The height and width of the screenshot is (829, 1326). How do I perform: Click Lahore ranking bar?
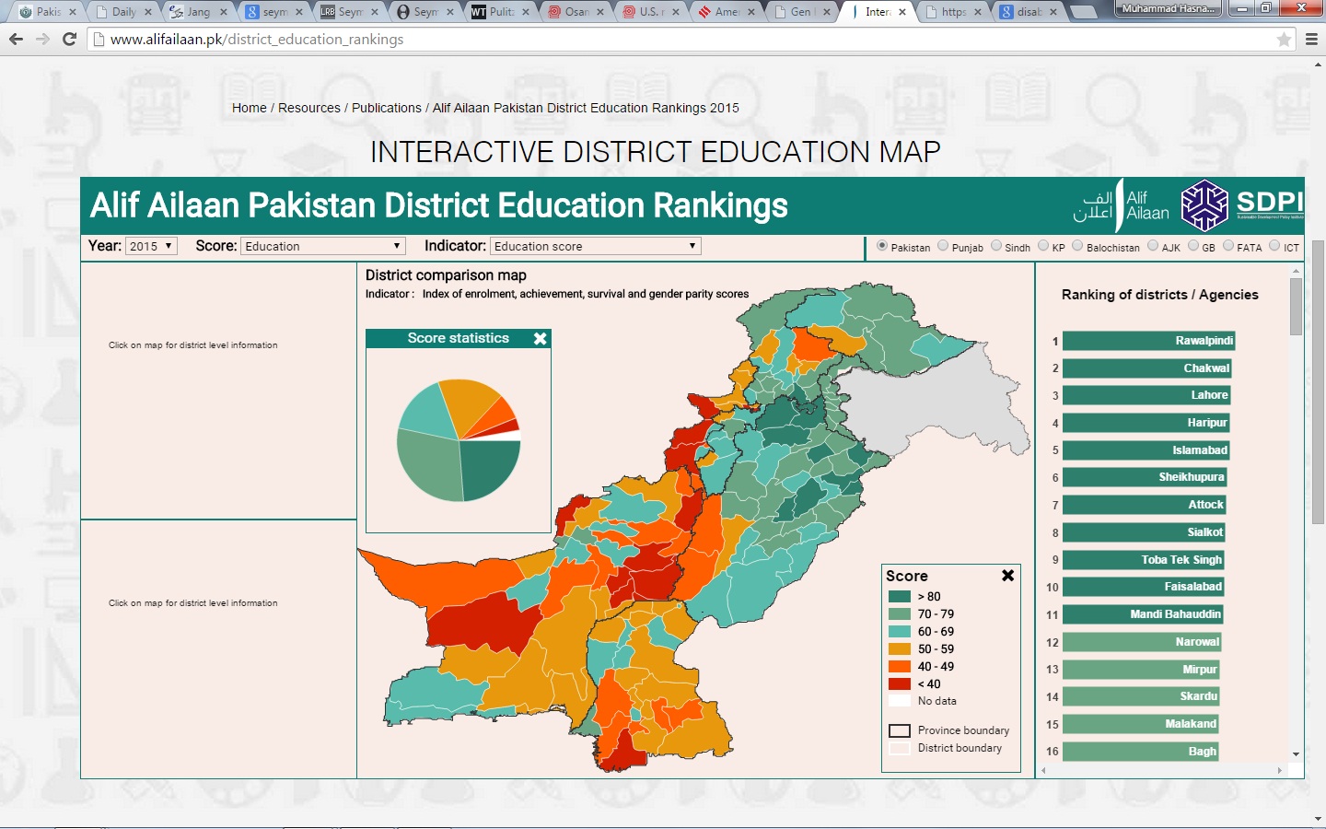[x=1146, y=395]
